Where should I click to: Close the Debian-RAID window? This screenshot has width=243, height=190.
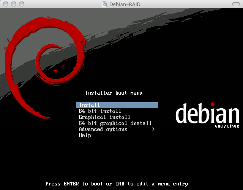pyautogui.click(x=5, y=4)
